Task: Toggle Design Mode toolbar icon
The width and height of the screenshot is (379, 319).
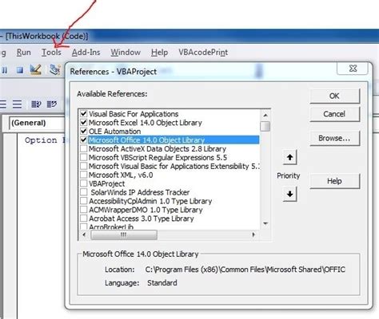Action: [x=35, y=69]
